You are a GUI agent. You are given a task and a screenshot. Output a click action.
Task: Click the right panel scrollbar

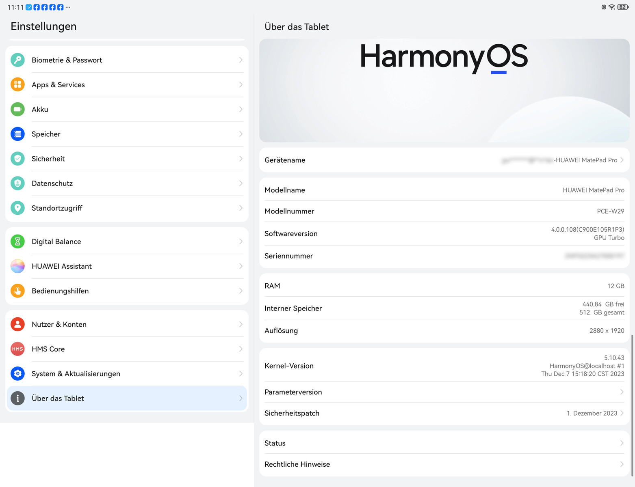[x=632, y=406]
